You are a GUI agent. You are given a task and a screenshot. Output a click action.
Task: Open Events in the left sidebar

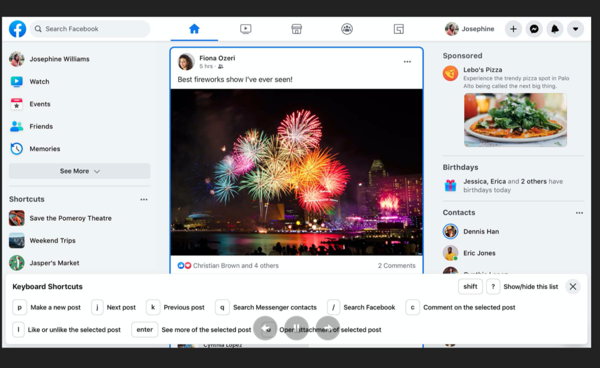point(40,104)
